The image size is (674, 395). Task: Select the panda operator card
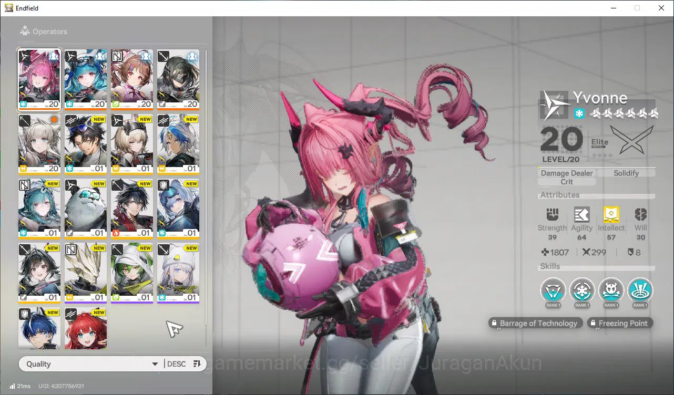86,209
